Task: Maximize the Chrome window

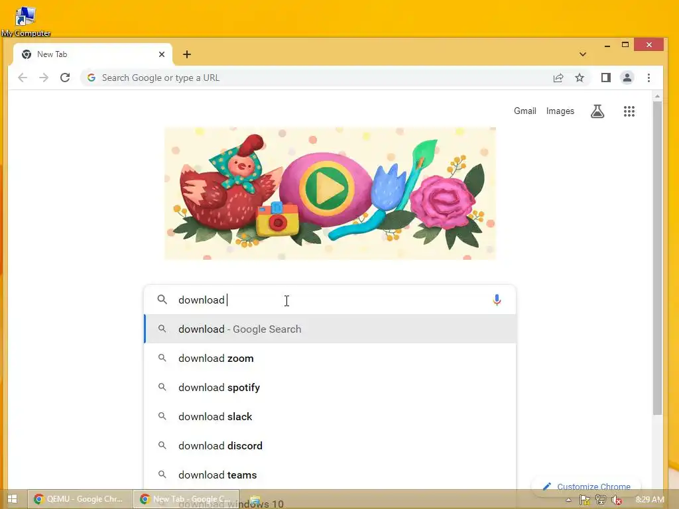Action: pos(625,45)
